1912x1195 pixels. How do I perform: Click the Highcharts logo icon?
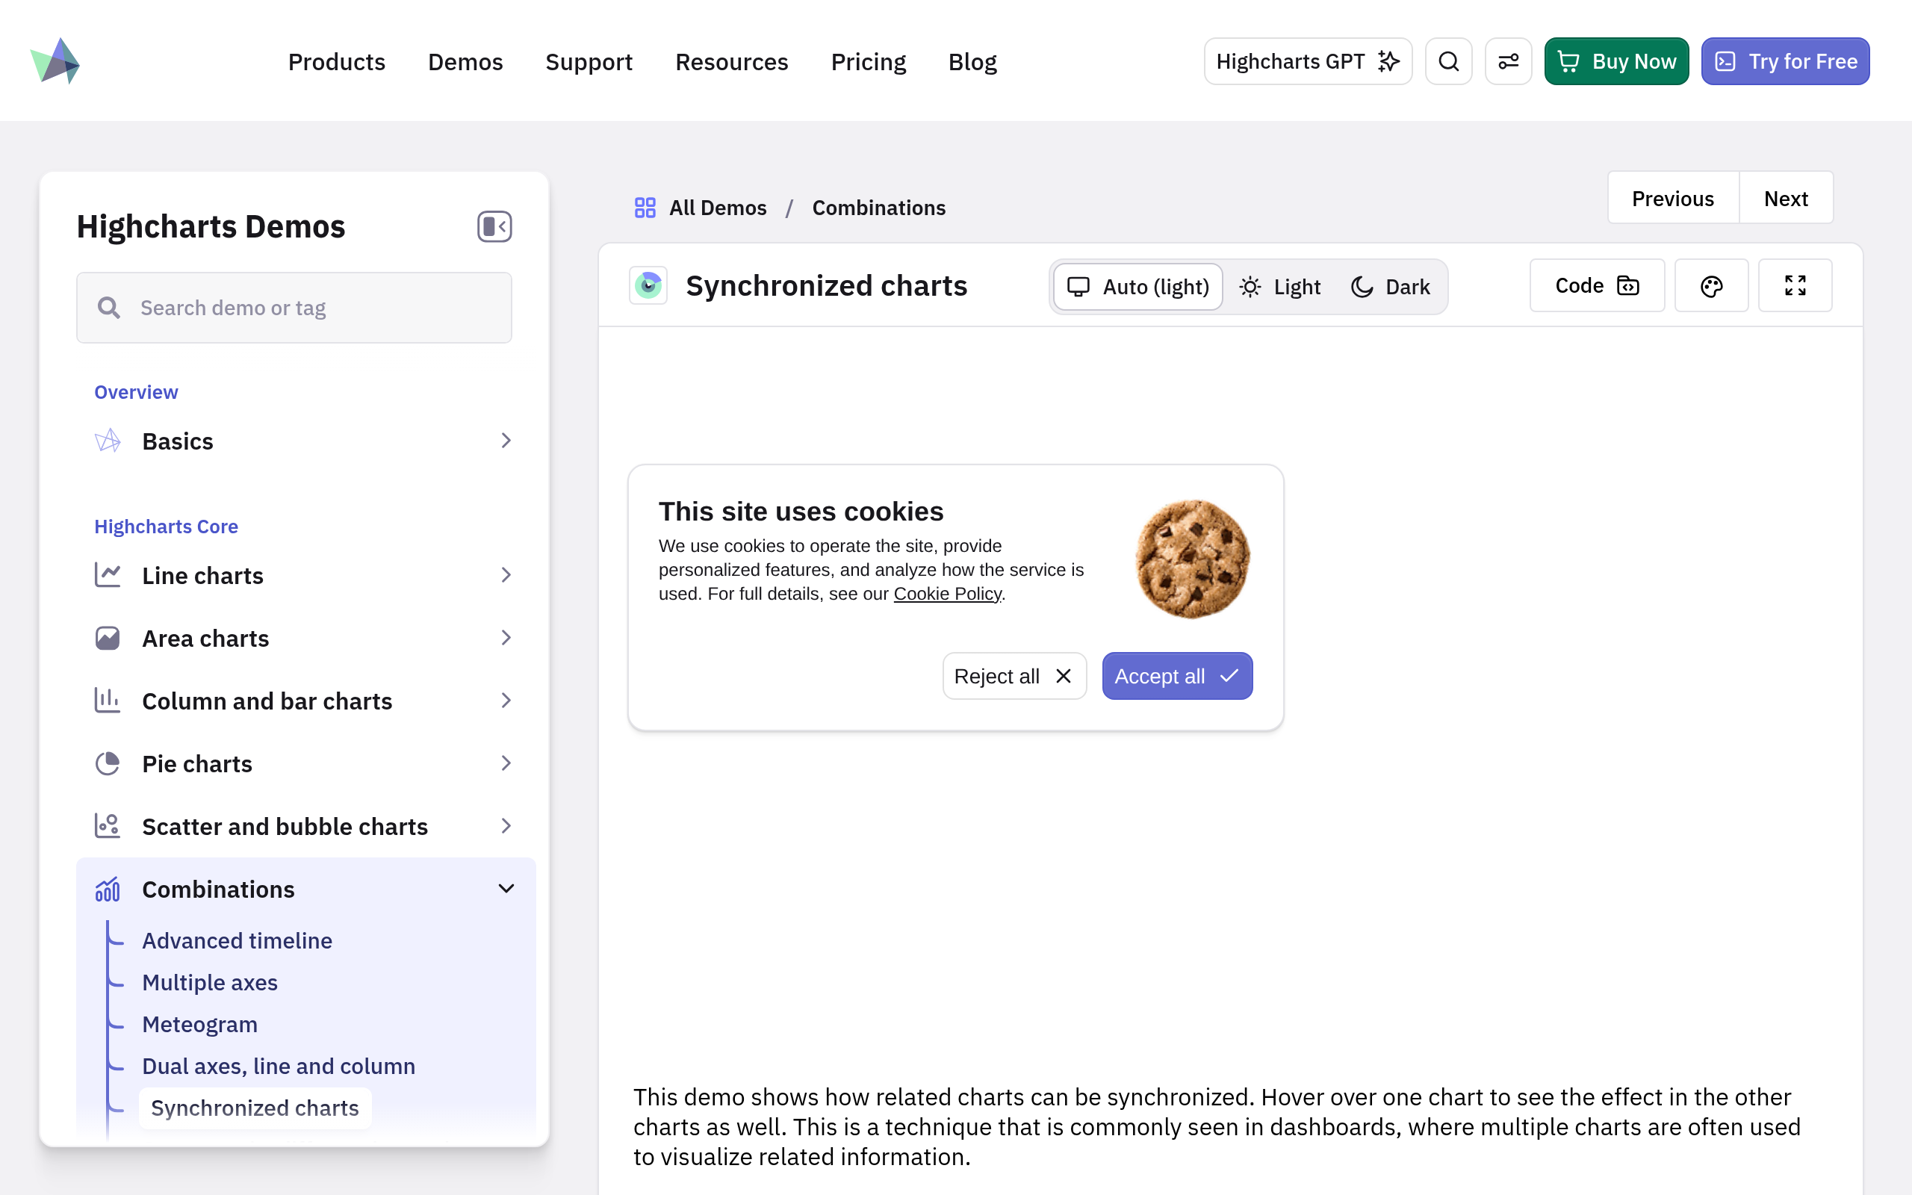pyautogui.click(x=55, y=60)
